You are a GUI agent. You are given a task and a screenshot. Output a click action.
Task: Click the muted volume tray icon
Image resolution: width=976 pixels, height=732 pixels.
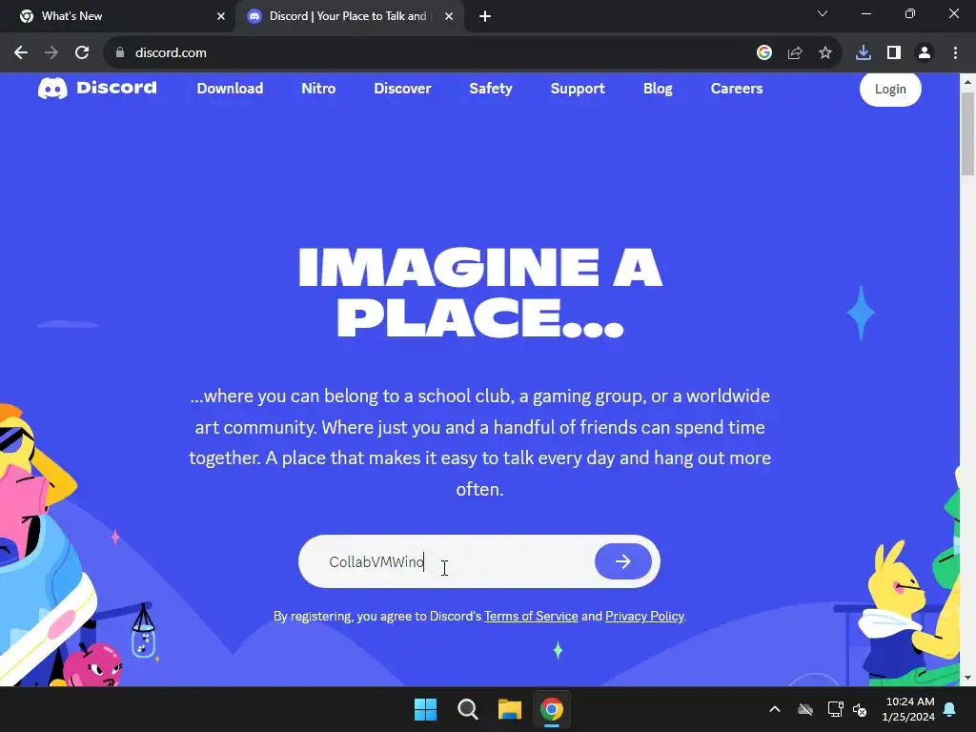click(x=860, y=709)
